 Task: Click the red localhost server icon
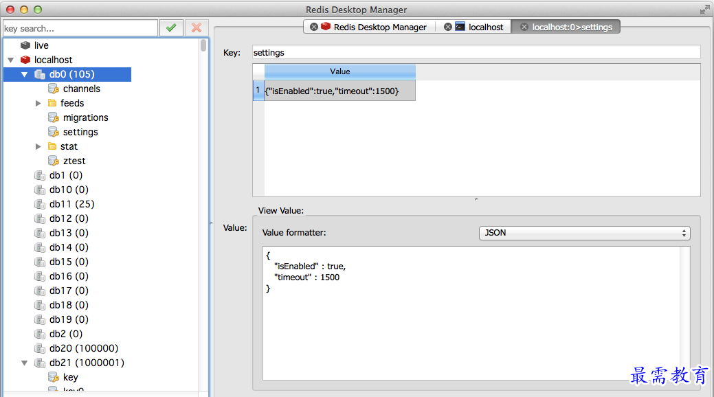click(x=25, y=60)
